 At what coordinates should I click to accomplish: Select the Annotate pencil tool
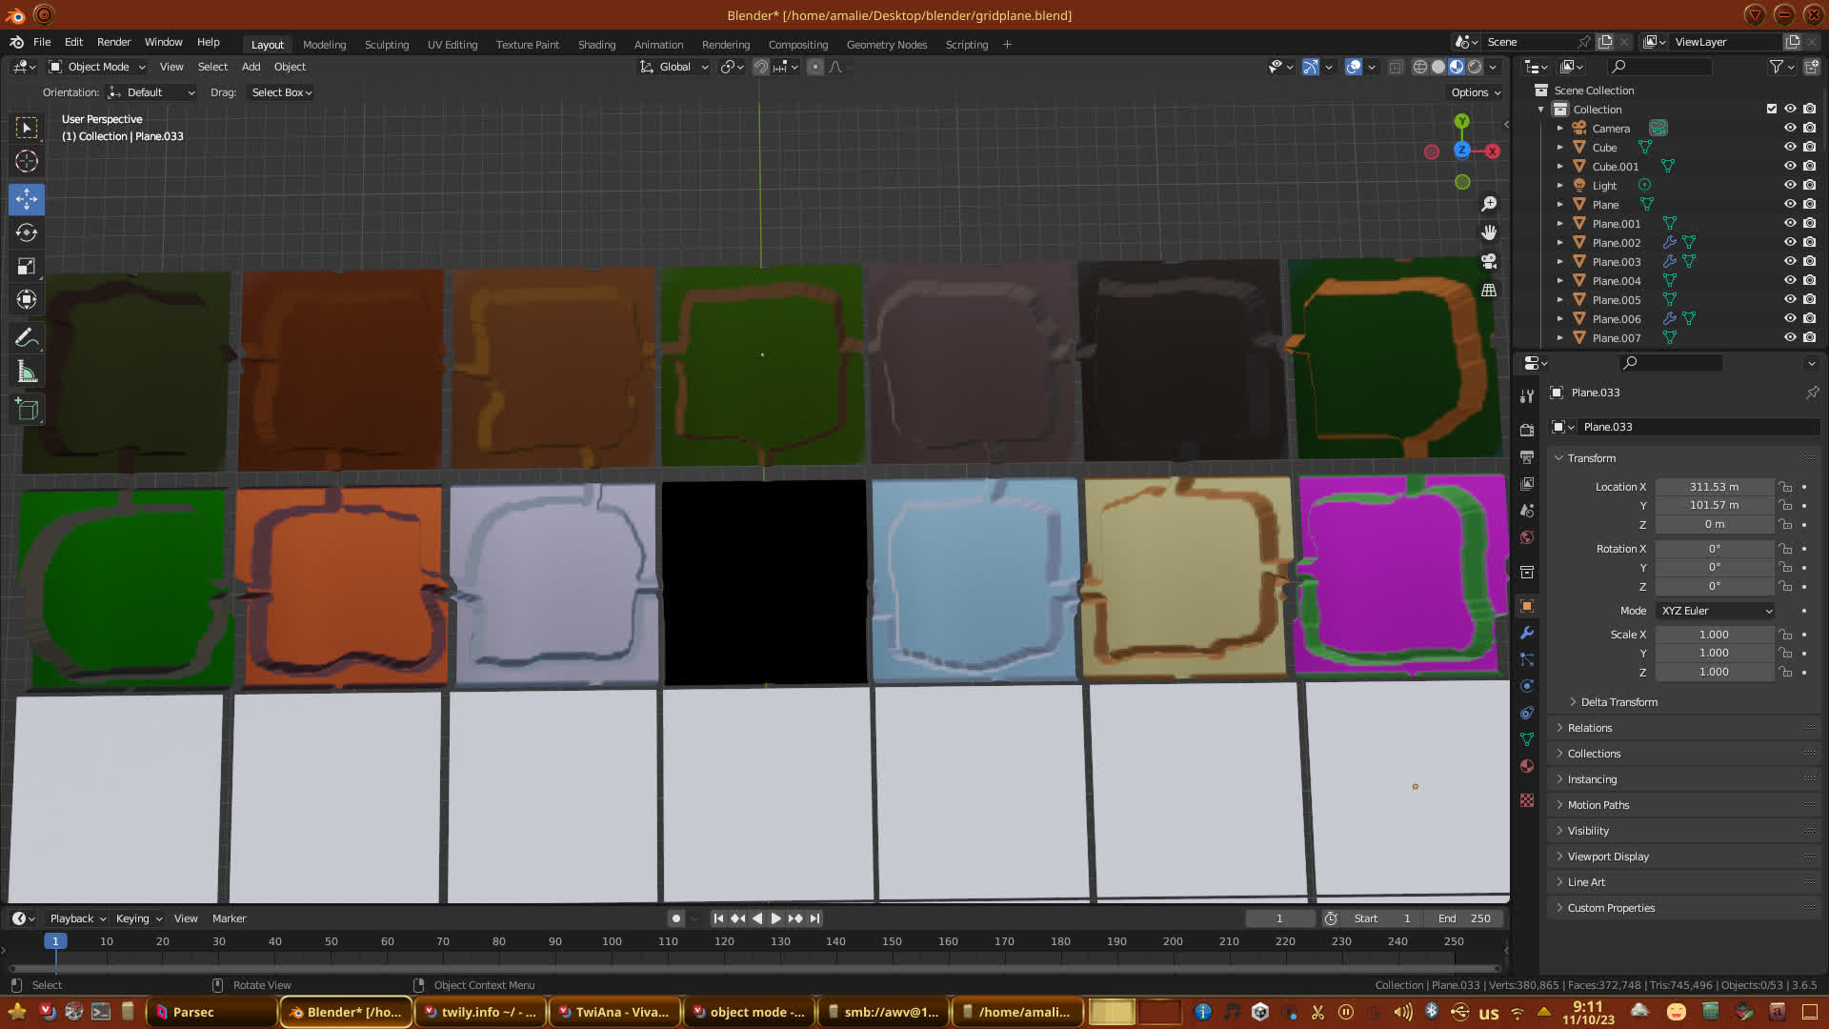[27, 338]
